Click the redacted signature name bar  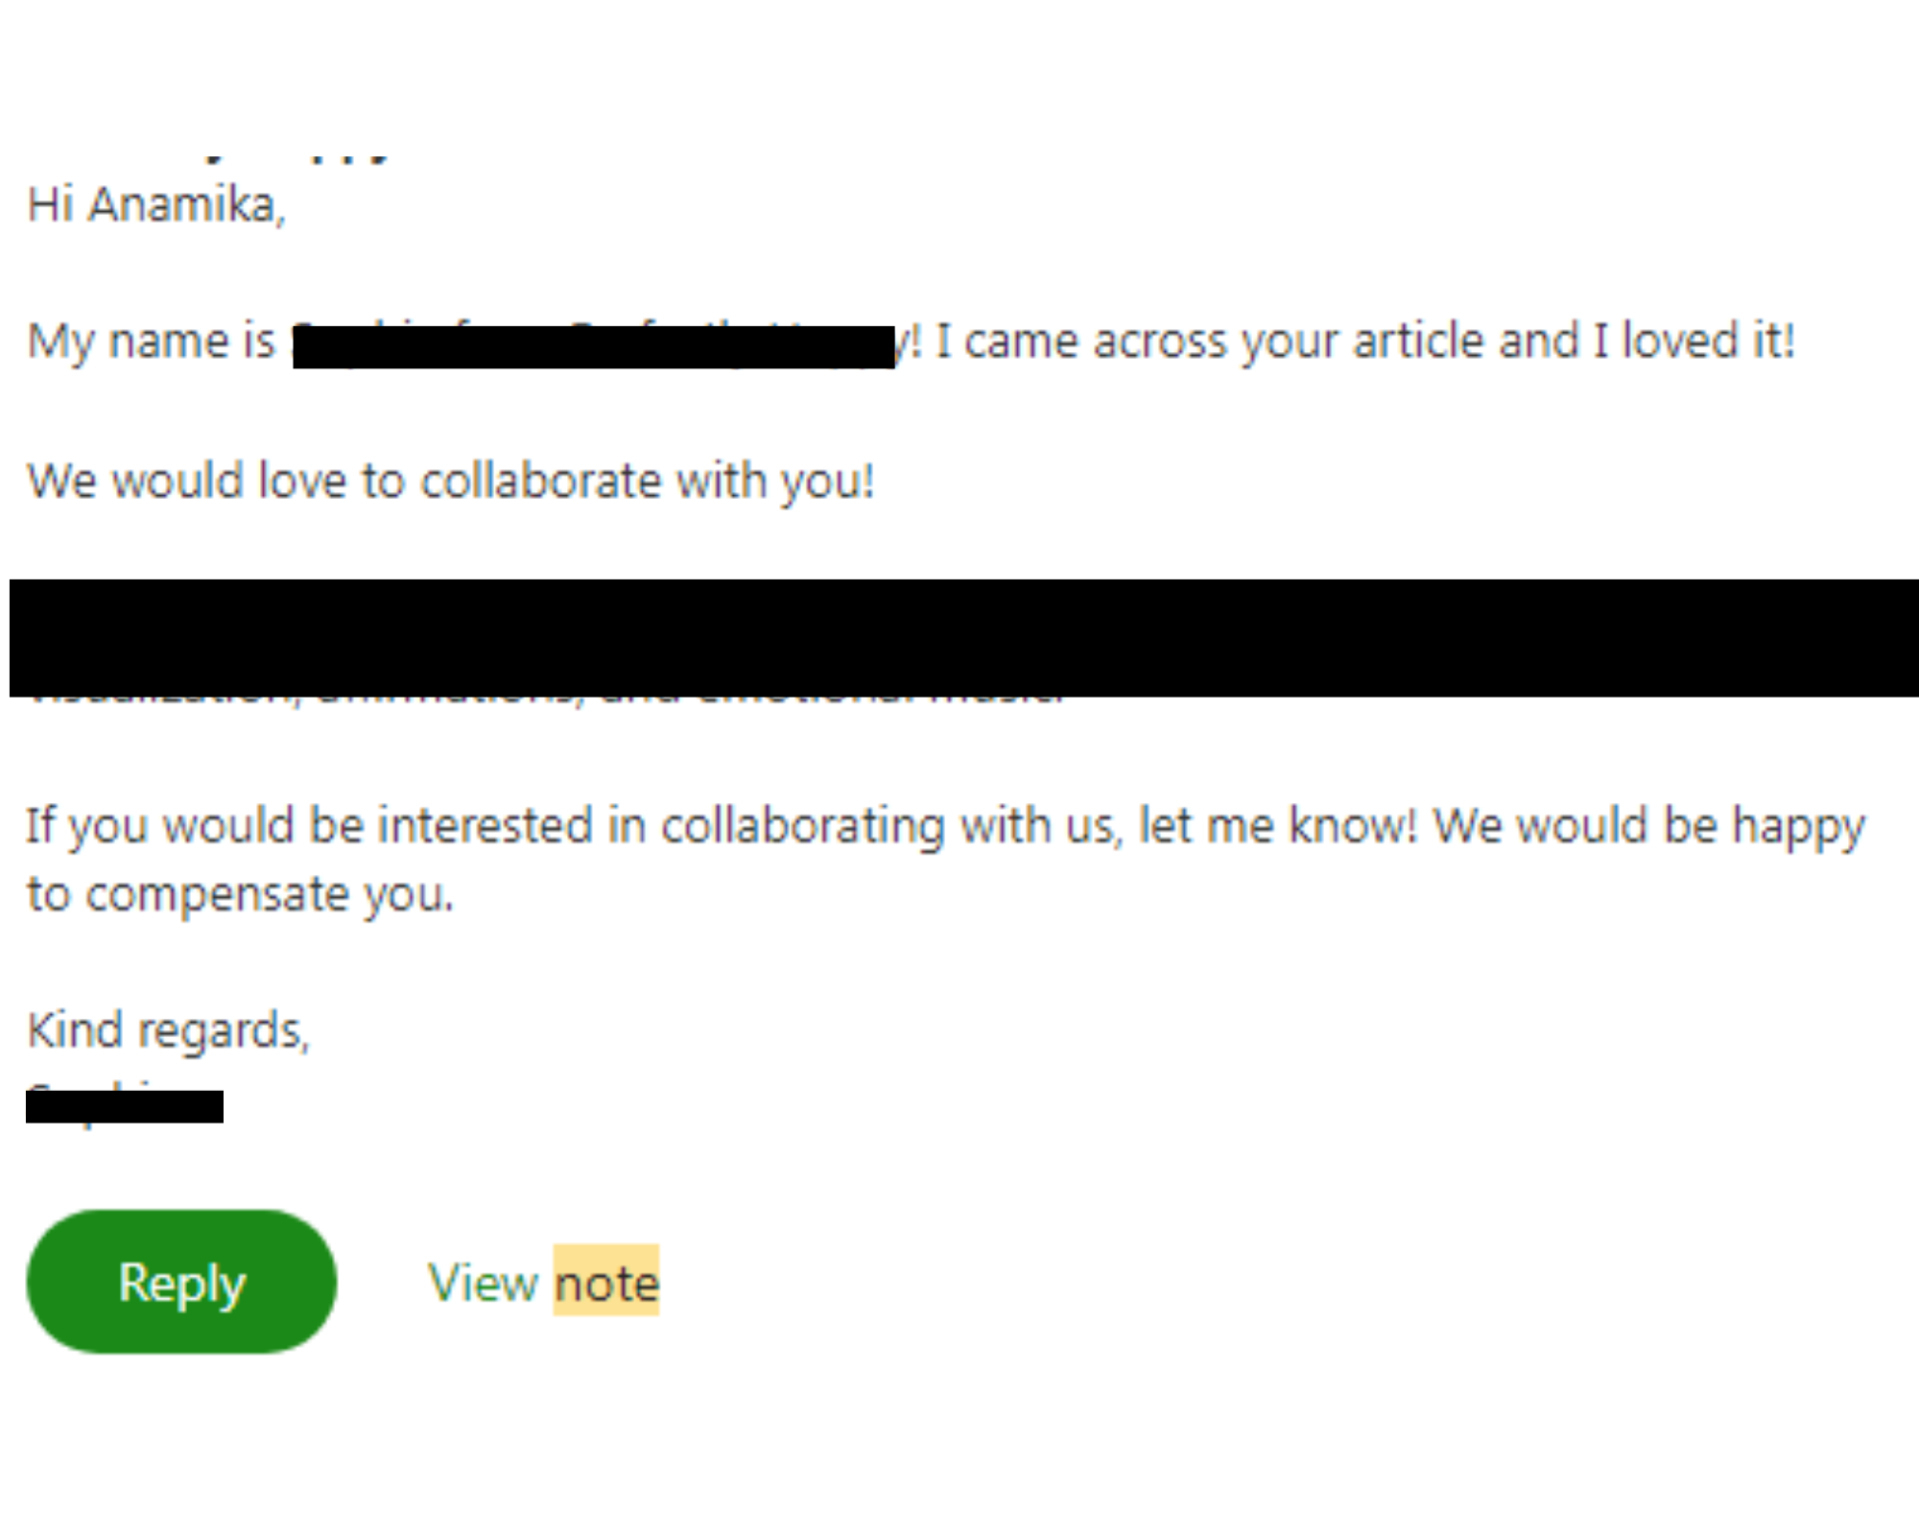coord(125,1106)
